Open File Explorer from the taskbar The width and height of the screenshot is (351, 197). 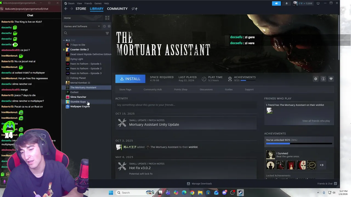pyautogui.click(x=200, y=193)
